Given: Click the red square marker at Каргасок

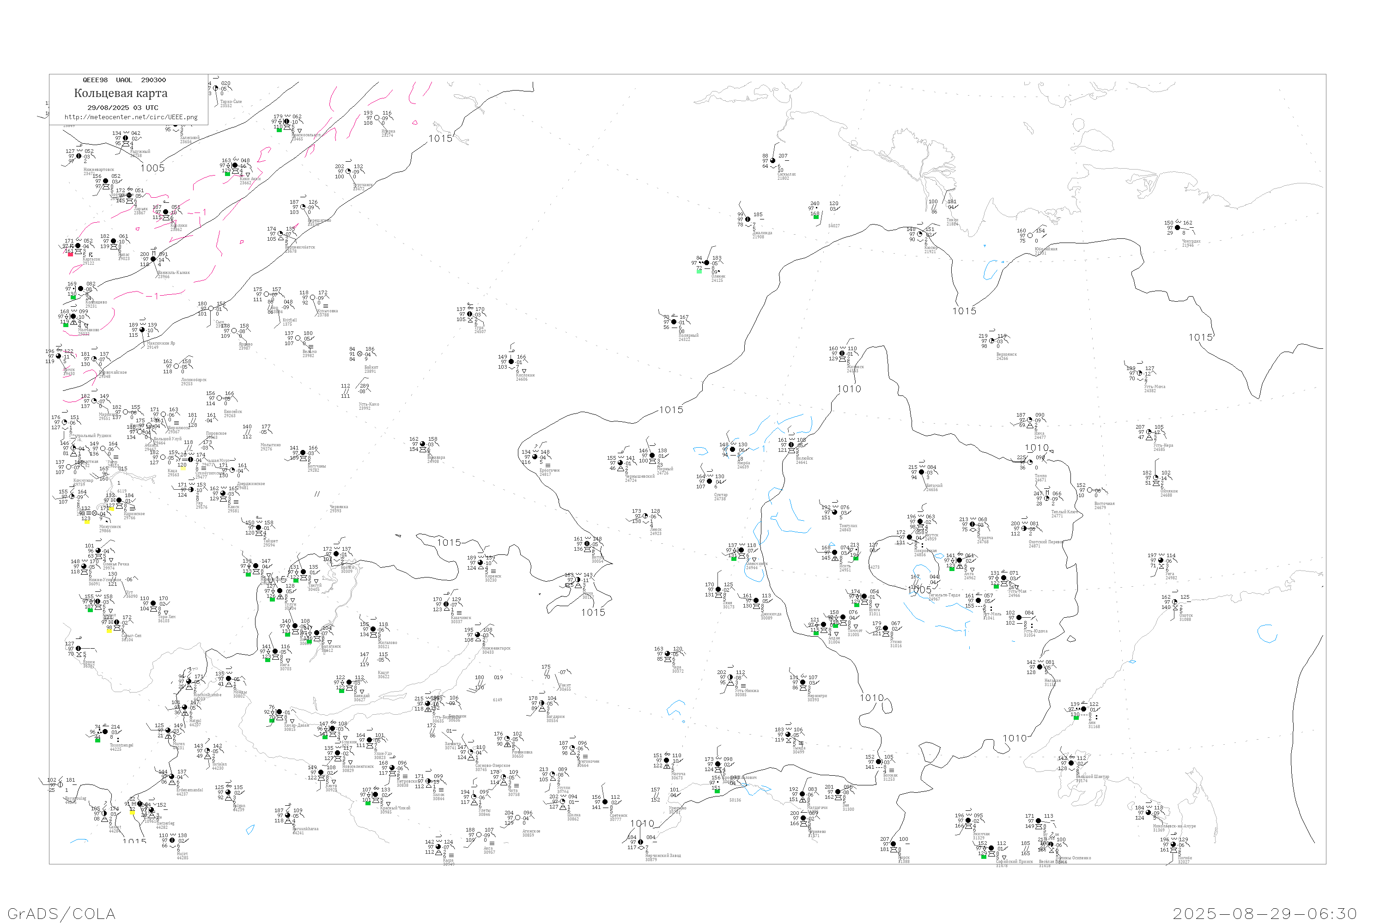Looking at the screenshot, I should tap(71, 254).
